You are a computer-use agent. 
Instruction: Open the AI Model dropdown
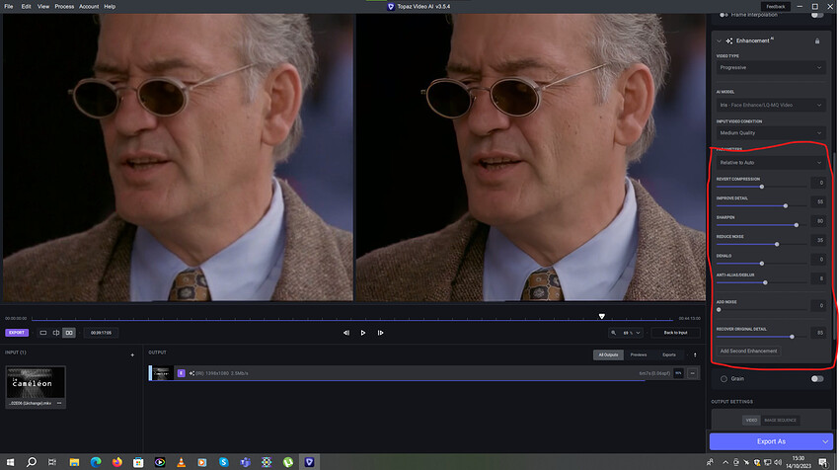tap(771, 104)
